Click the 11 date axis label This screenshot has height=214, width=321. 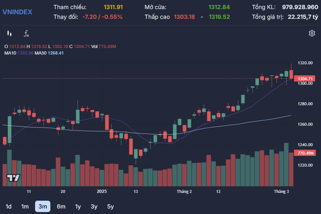[x=29, y=192]
